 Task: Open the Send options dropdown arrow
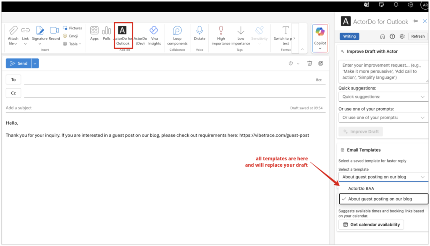(x=35, y=63)
